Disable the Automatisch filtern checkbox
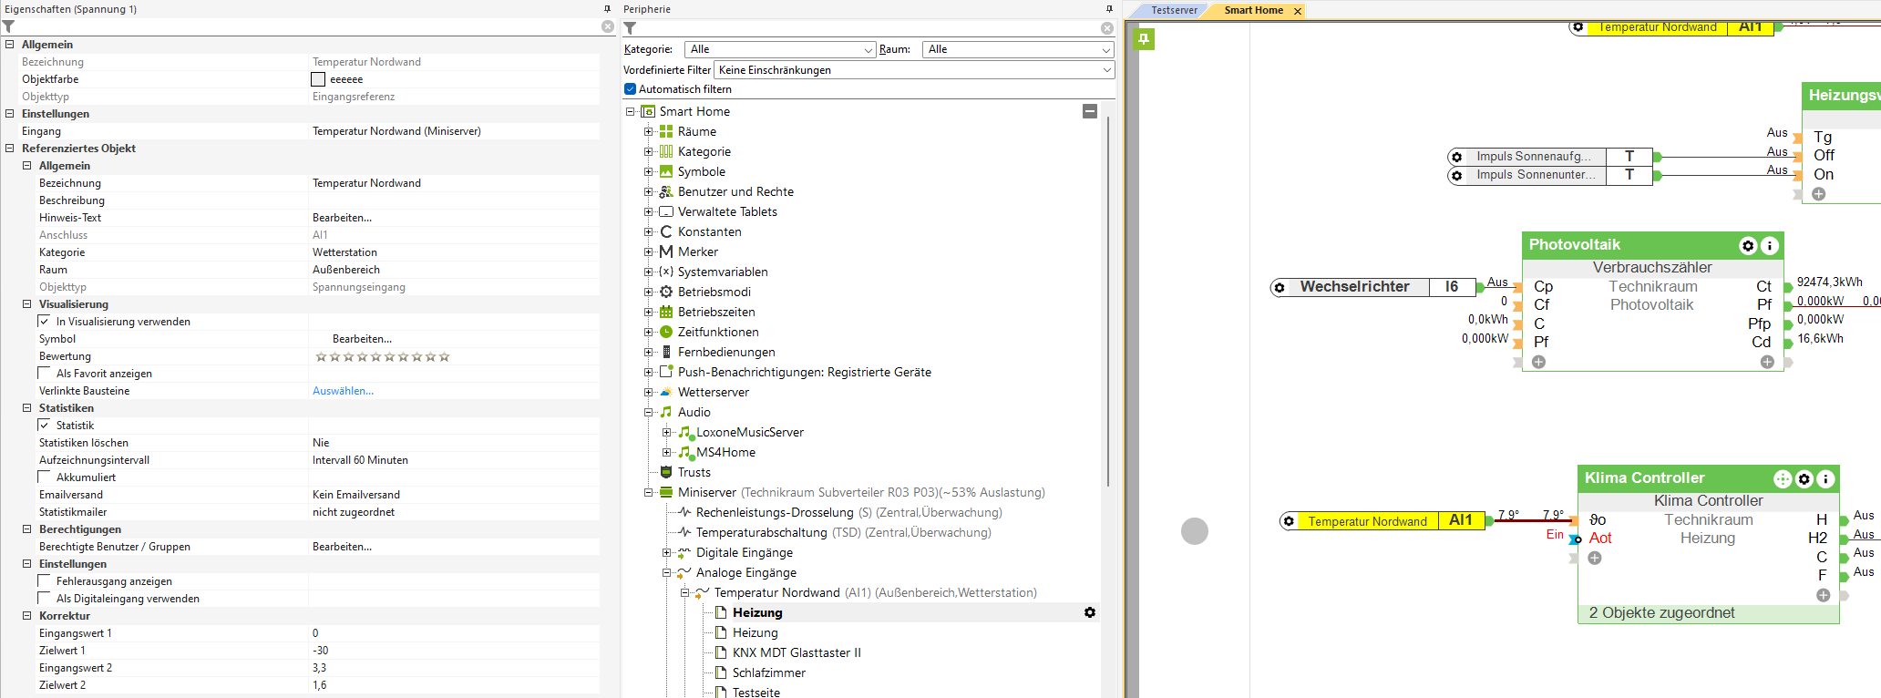1881x698 pixels. [630, 89]
